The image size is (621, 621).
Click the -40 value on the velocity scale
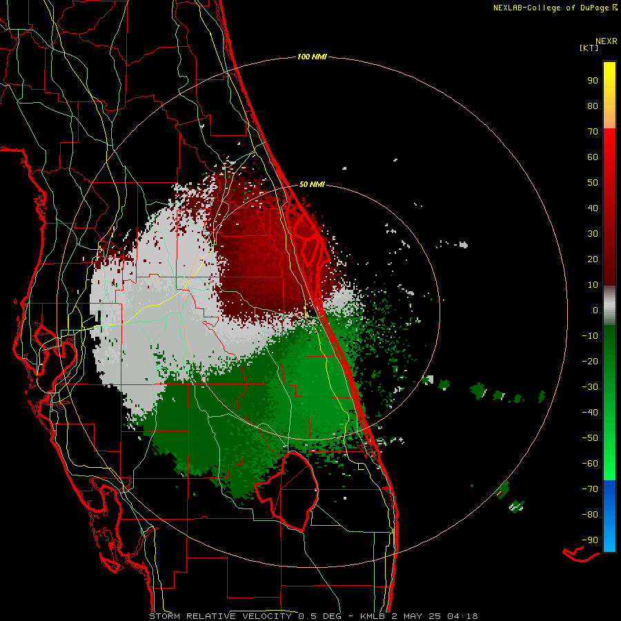(590, 413)
